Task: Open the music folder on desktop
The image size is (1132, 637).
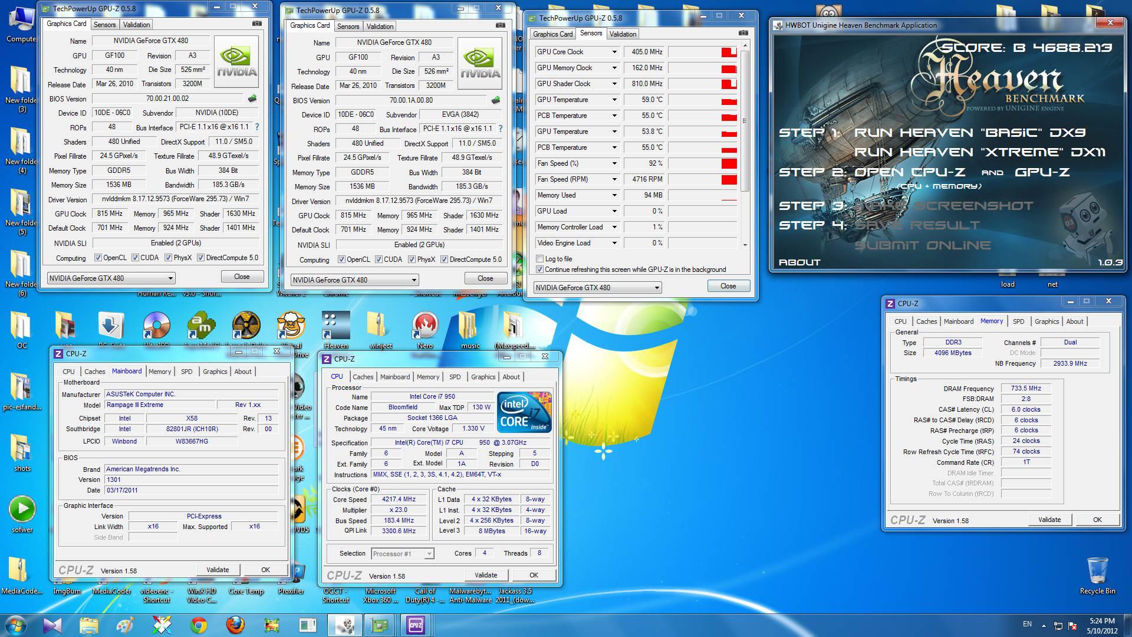Action: coord(470,330)
